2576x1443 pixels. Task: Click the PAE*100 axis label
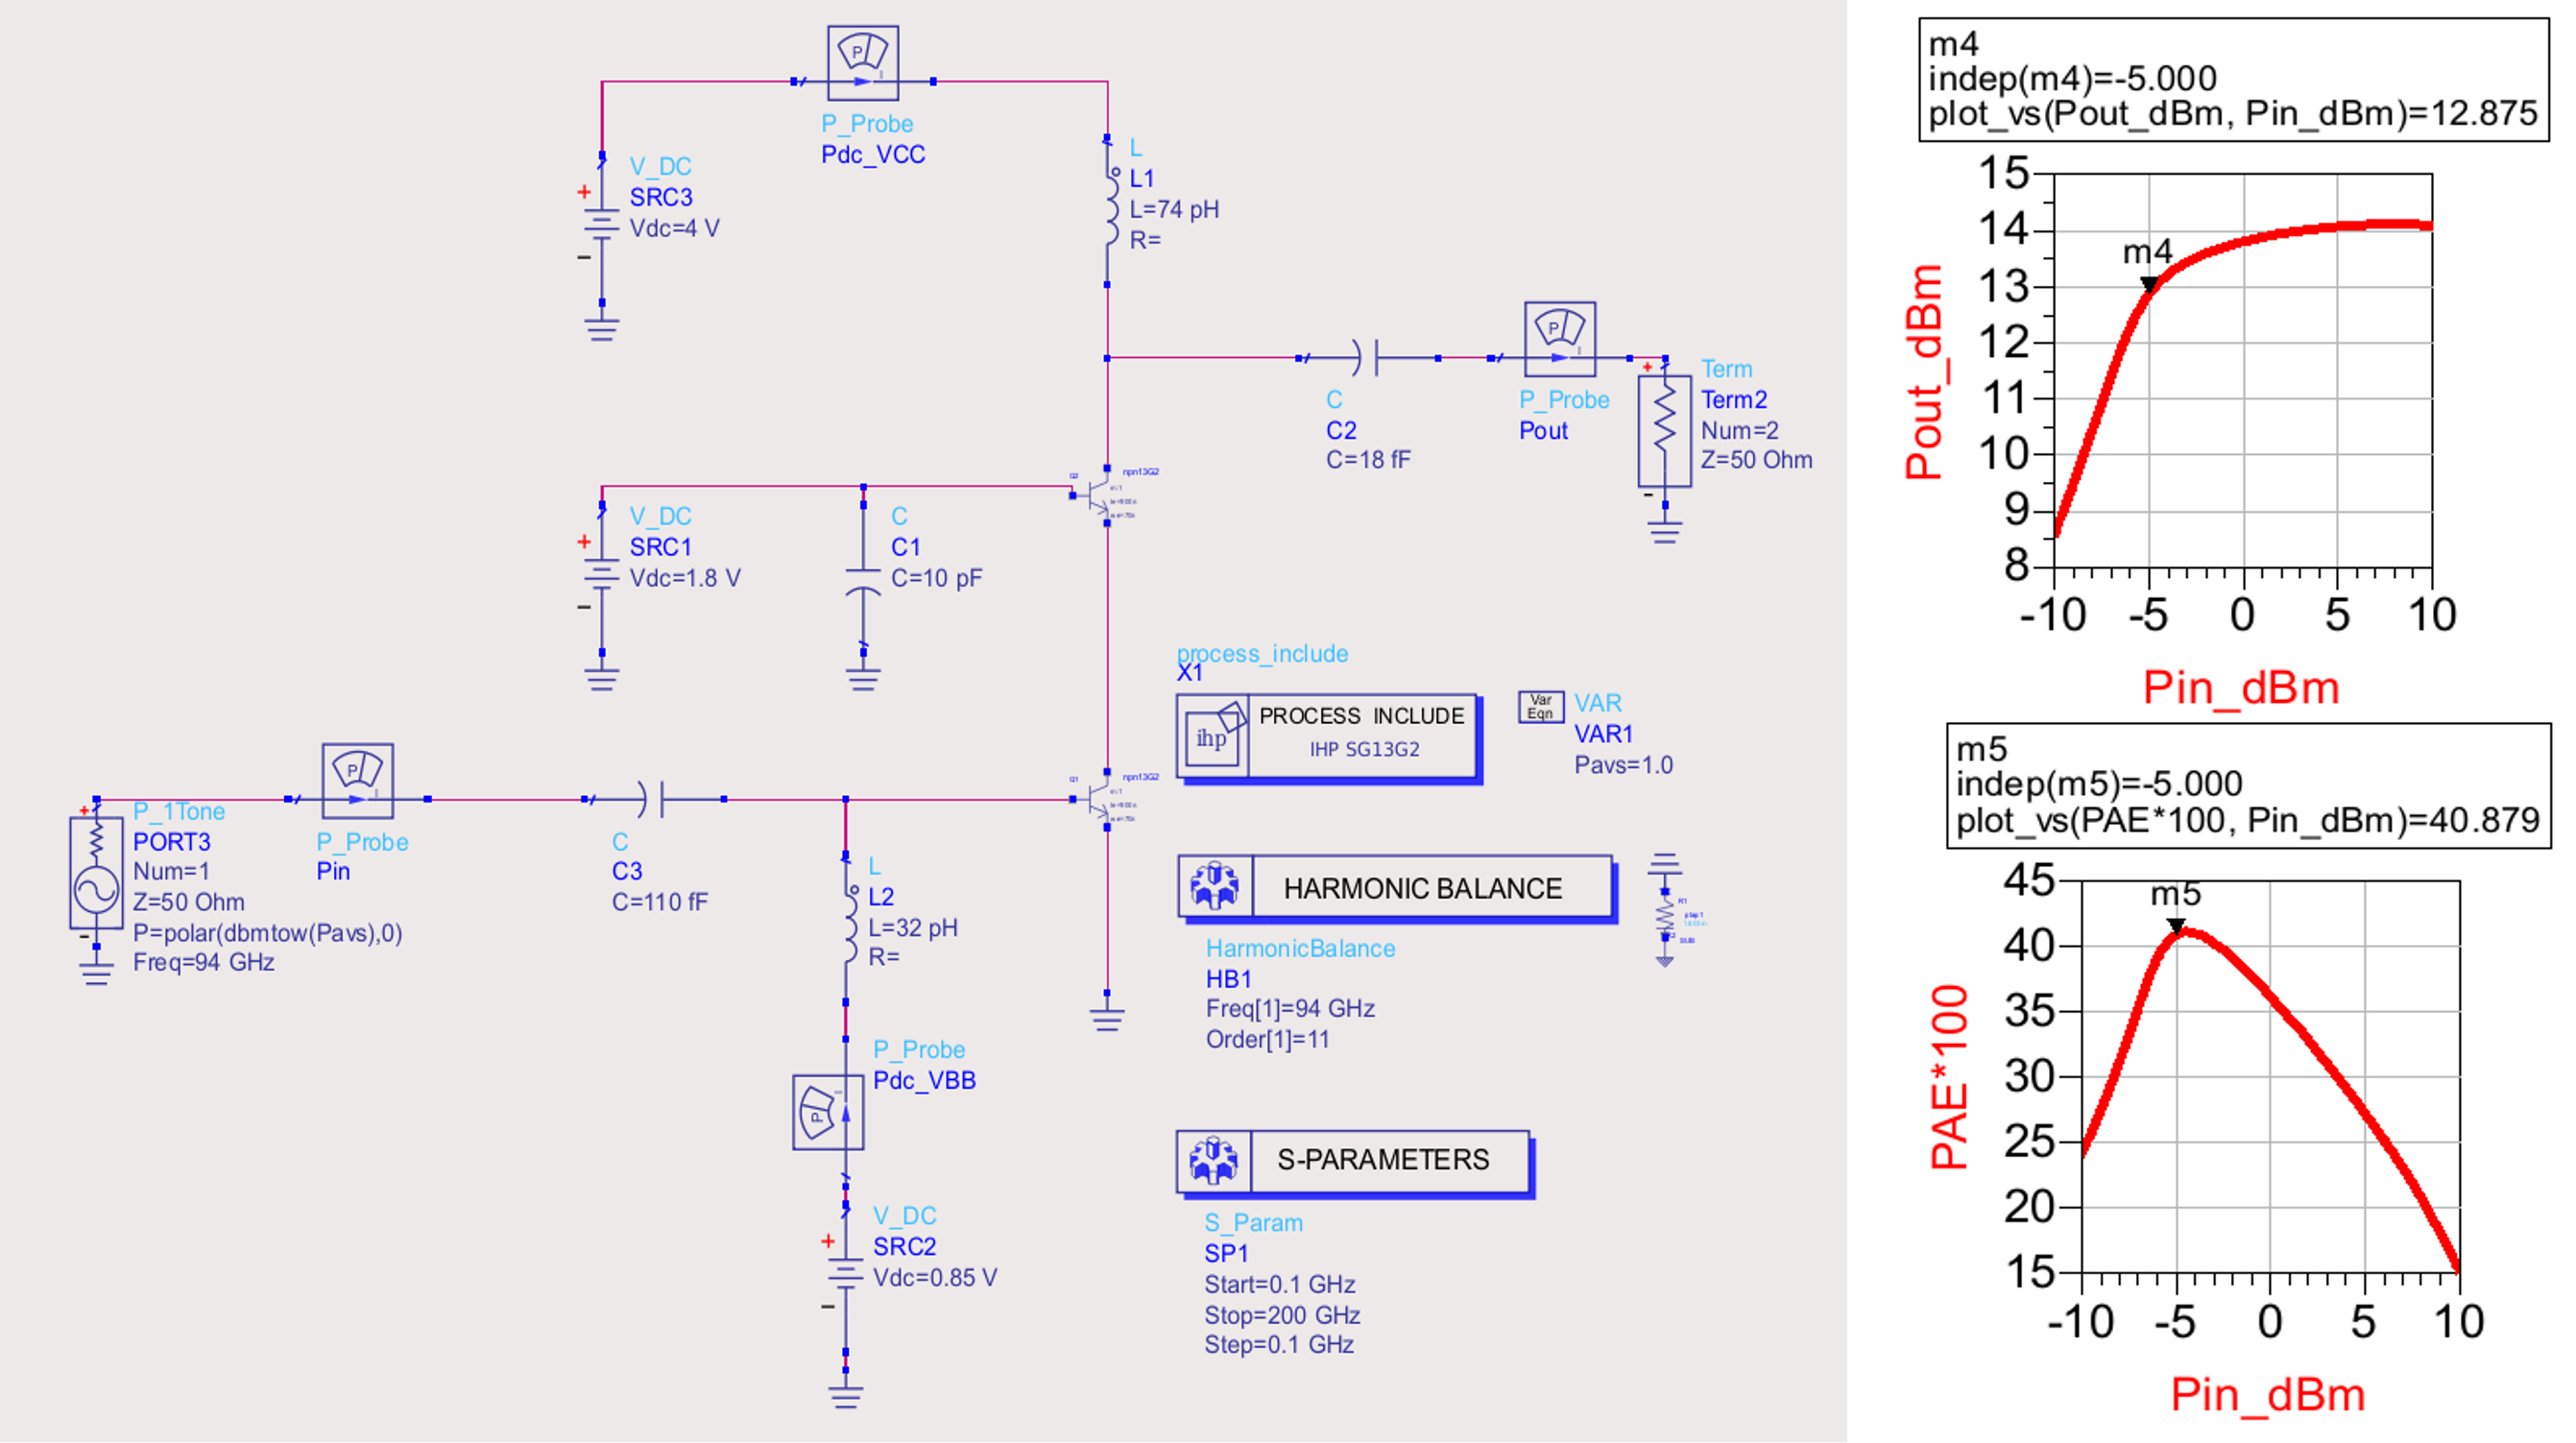1948,1076
